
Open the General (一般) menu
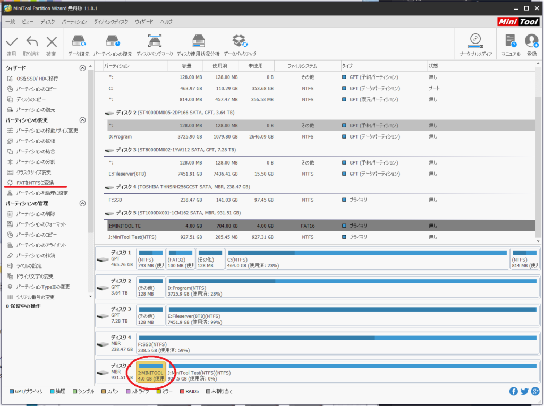pyautogui.click(x=11, y=22)
